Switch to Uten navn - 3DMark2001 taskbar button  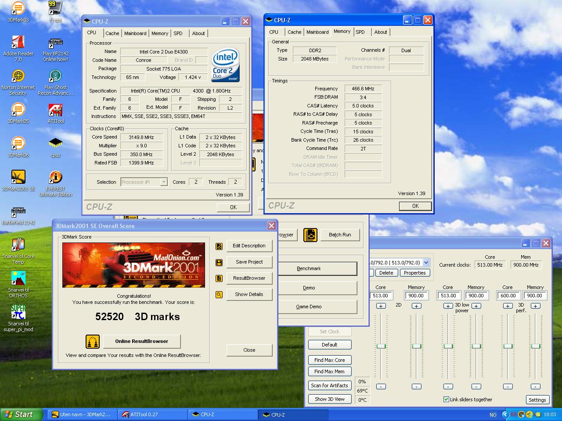(83, 414)
